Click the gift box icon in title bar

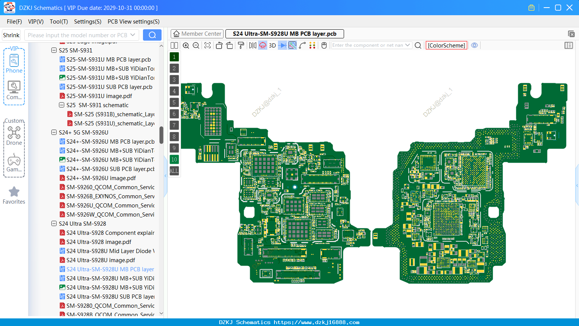(531, 8)
